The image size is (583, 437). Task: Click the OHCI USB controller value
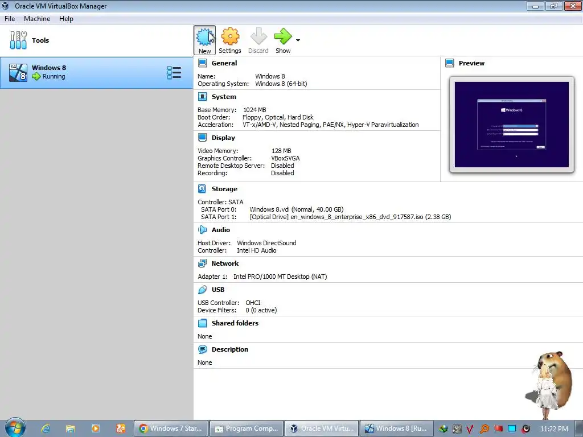pos(253,303)
